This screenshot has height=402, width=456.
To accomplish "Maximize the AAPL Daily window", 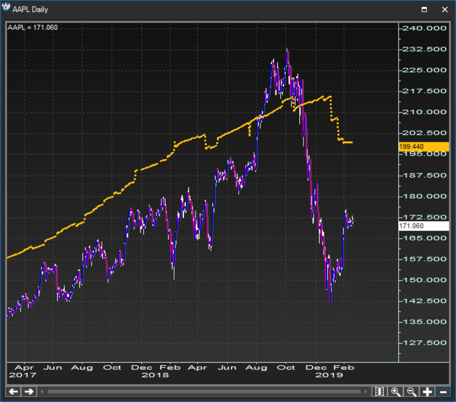I will [424, 9].
